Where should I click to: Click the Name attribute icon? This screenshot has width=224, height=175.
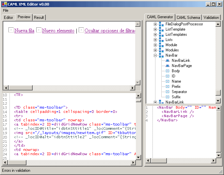pos(168,81)
